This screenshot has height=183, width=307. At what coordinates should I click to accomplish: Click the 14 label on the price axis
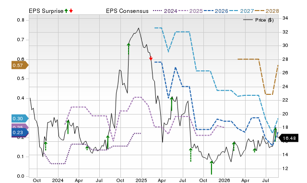(x=285, y=154)
